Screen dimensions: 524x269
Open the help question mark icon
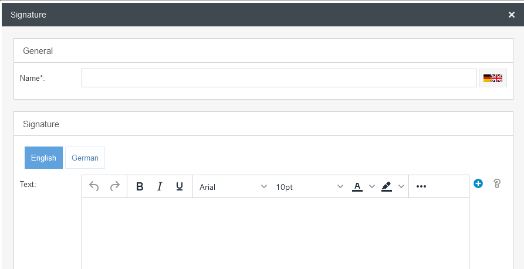pos(497,184)
